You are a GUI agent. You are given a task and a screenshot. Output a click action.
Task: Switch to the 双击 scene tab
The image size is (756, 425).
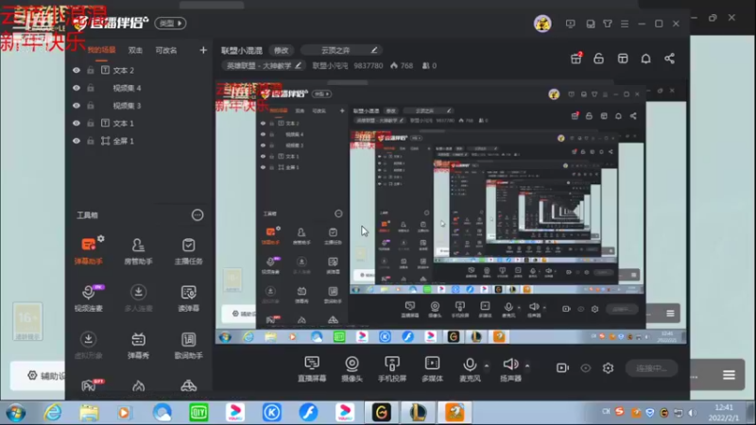[x=135, y=50]
